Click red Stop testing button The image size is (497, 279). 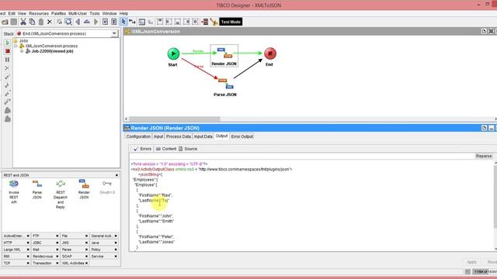point(7,51)
